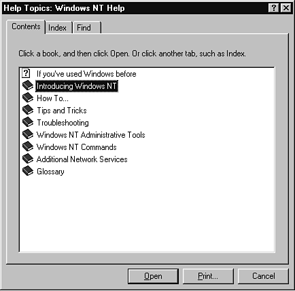Choose the Windows NT Commands entry
The height and width of the screenshot is (291, 295).
click(77, 147)
